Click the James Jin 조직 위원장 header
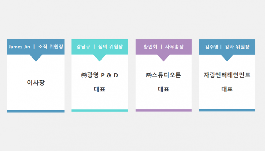This screenshot has width=265, height=151. coord(36,47)
